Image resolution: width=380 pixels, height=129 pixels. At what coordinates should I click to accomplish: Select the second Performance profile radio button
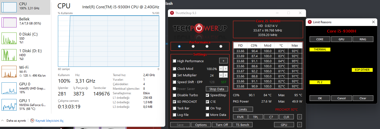pyautogui.click(x=193, y=46)
